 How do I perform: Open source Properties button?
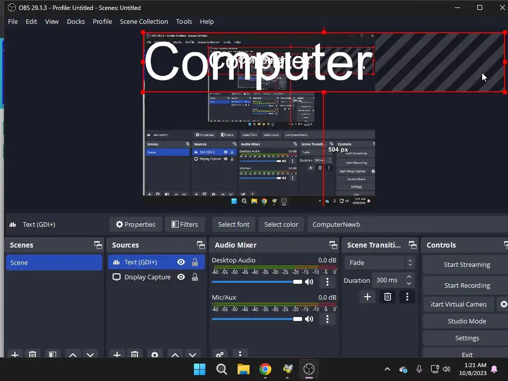click(x=136, y=224)
